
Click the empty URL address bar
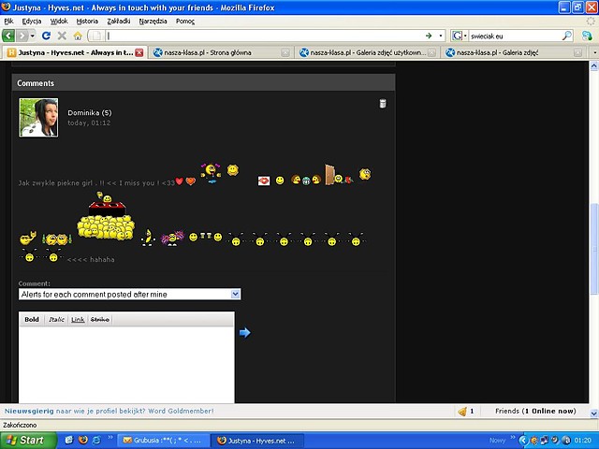coord(264,36)
